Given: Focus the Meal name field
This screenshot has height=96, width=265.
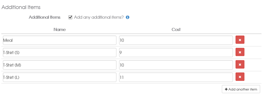Looking at the screenshot, I should [x=60, y=40].
